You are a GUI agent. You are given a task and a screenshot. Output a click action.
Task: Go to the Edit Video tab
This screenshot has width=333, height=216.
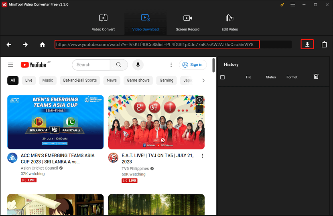point(230,23)
